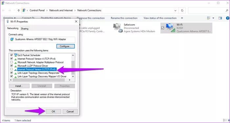Click the Back navigation arrow
This screenshot has width=230, height=123.
[x=4, y=10]
